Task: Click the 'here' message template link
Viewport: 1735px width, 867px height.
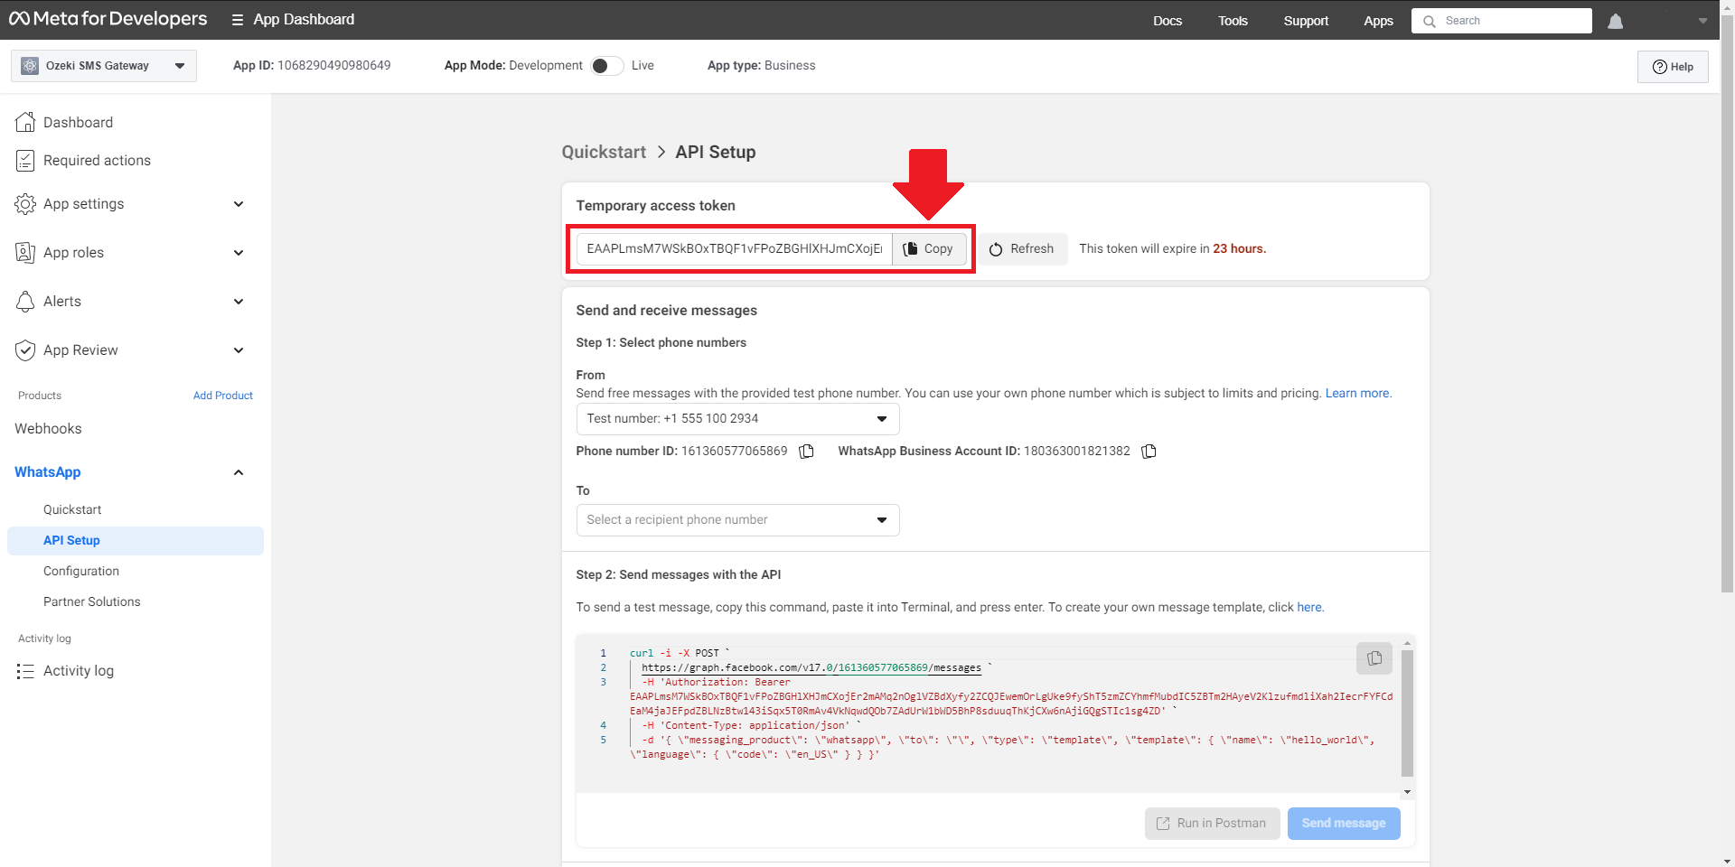Action: [x=1309, y=607]
